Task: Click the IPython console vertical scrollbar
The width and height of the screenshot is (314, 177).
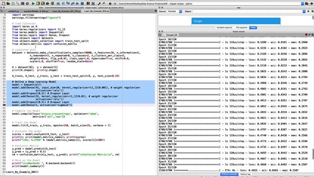Action: tap(313, 154)
